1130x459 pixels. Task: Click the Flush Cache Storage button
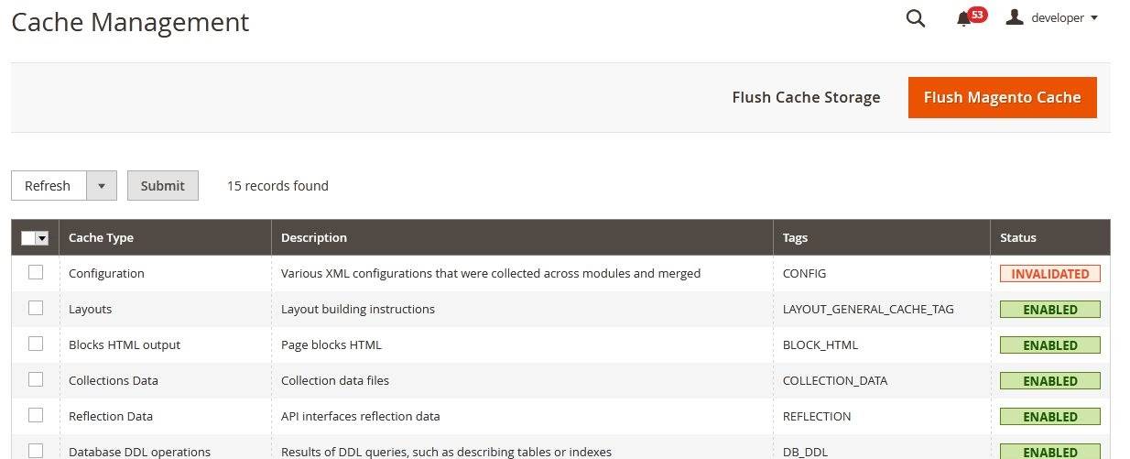[x=806, y=97]
